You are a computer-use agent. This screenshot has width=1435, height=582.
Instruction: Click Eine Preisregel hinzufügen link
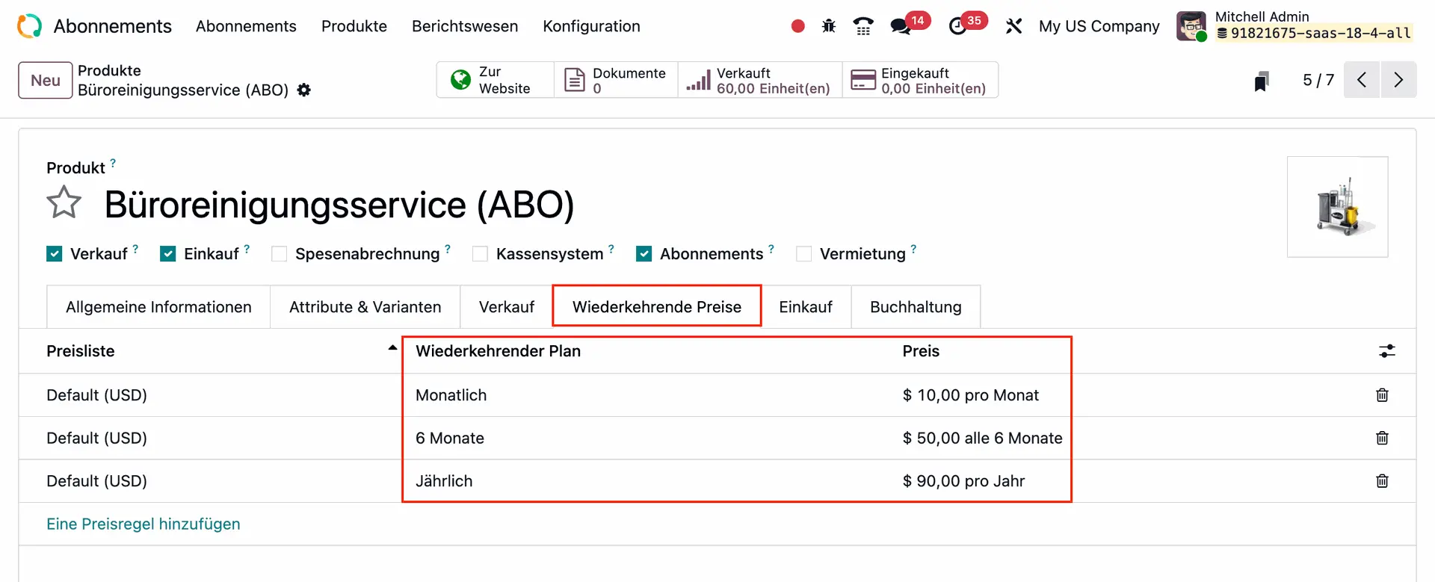tap(143, 524)
